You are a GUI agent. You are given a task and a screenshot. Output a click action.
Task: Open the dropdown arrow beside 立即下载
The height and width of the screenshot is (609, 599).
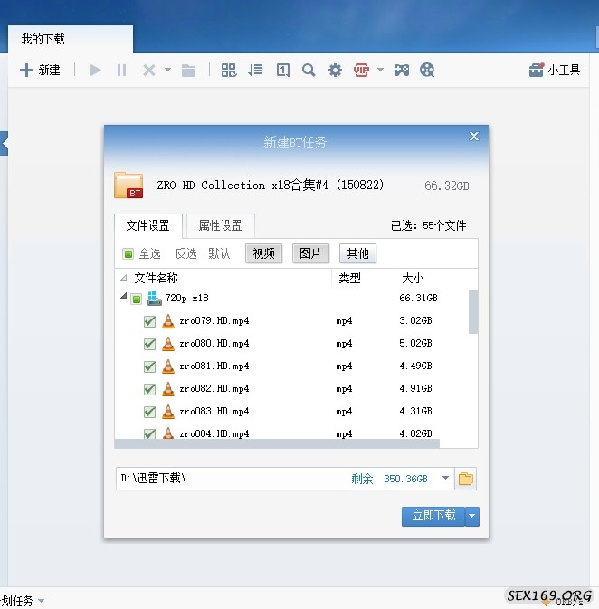(x=472, y=516)
